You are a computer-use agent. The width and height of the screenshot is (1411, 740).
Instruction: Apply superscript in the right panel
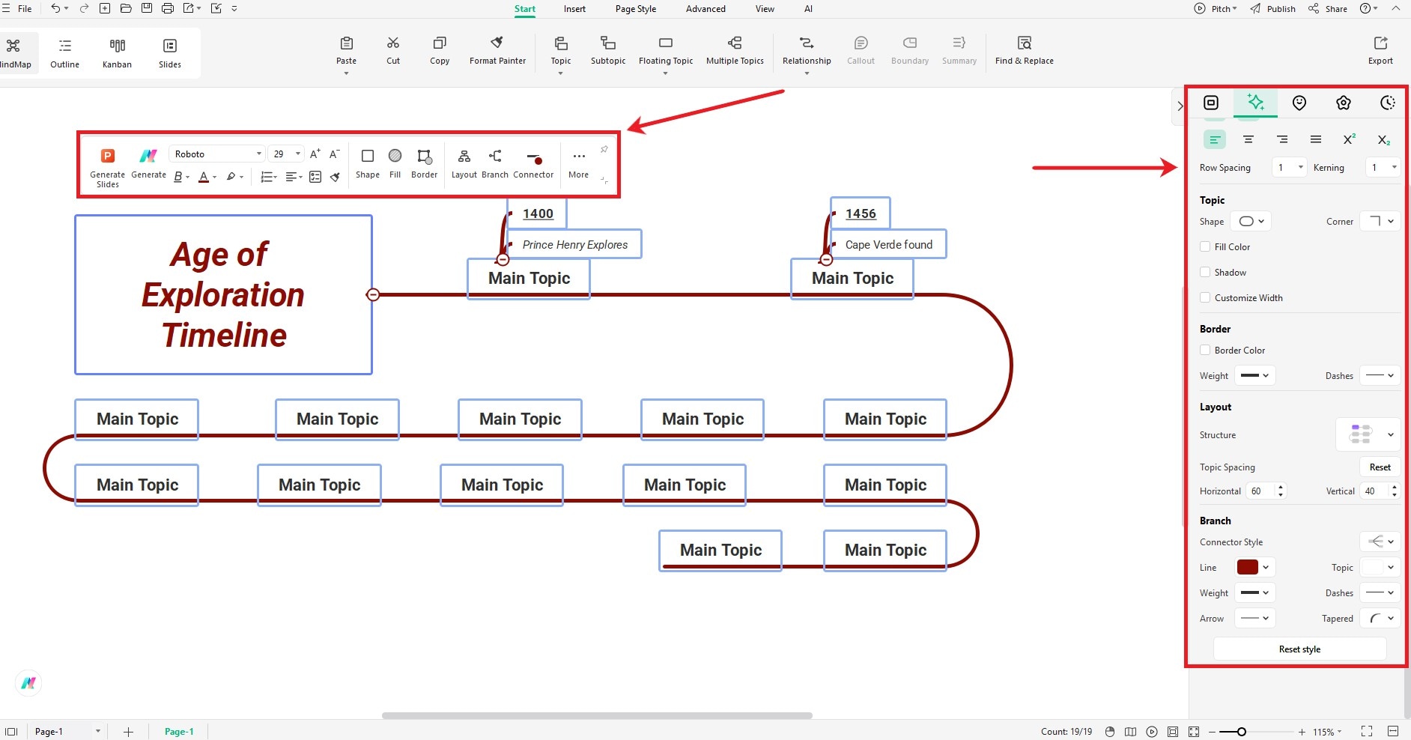(x=1349, y=139)
